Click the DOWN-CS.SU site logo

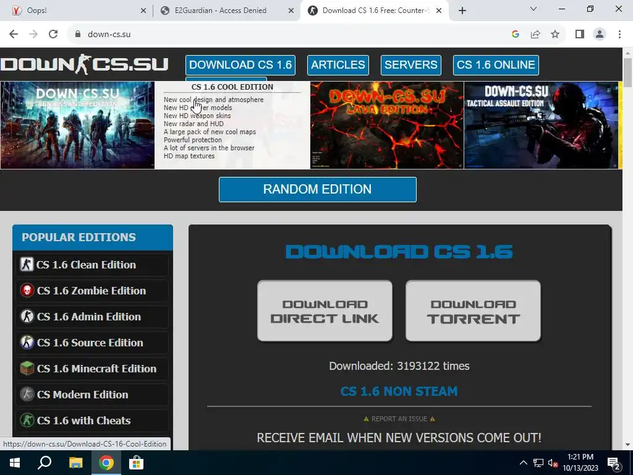coord(84,64)
